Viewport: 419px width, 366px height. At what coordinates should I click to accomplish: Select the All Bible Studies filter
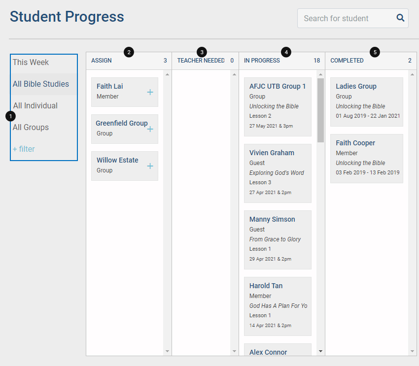[x=44, y=84]
